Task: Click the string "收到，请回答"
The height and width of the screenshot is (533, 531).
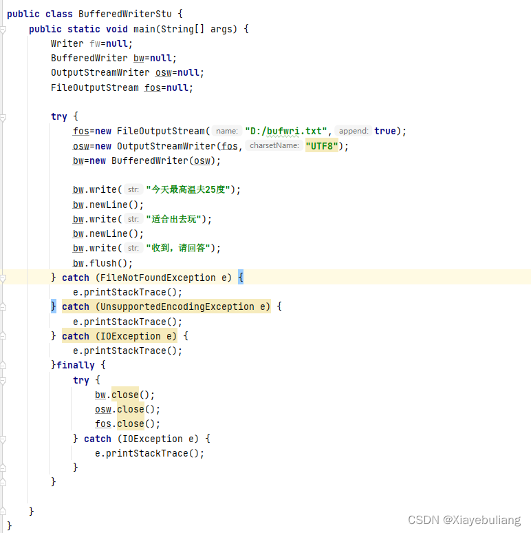Action: (x=179, y=248)
